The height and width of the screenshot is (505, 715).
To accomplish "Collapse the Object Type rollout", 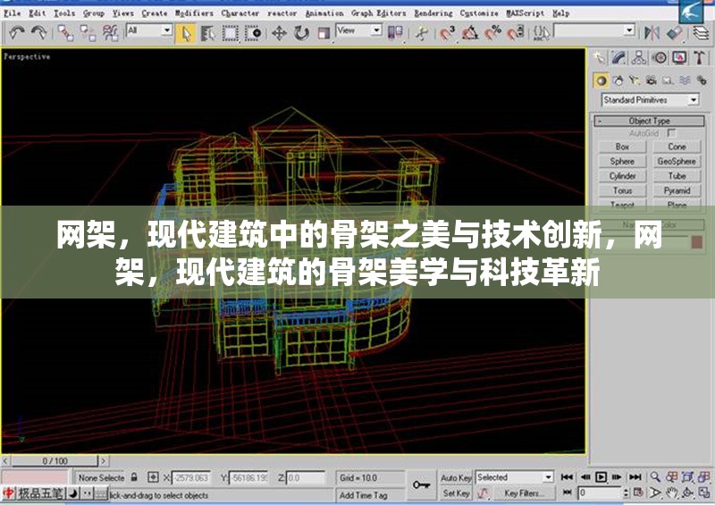I will point(649,121).
